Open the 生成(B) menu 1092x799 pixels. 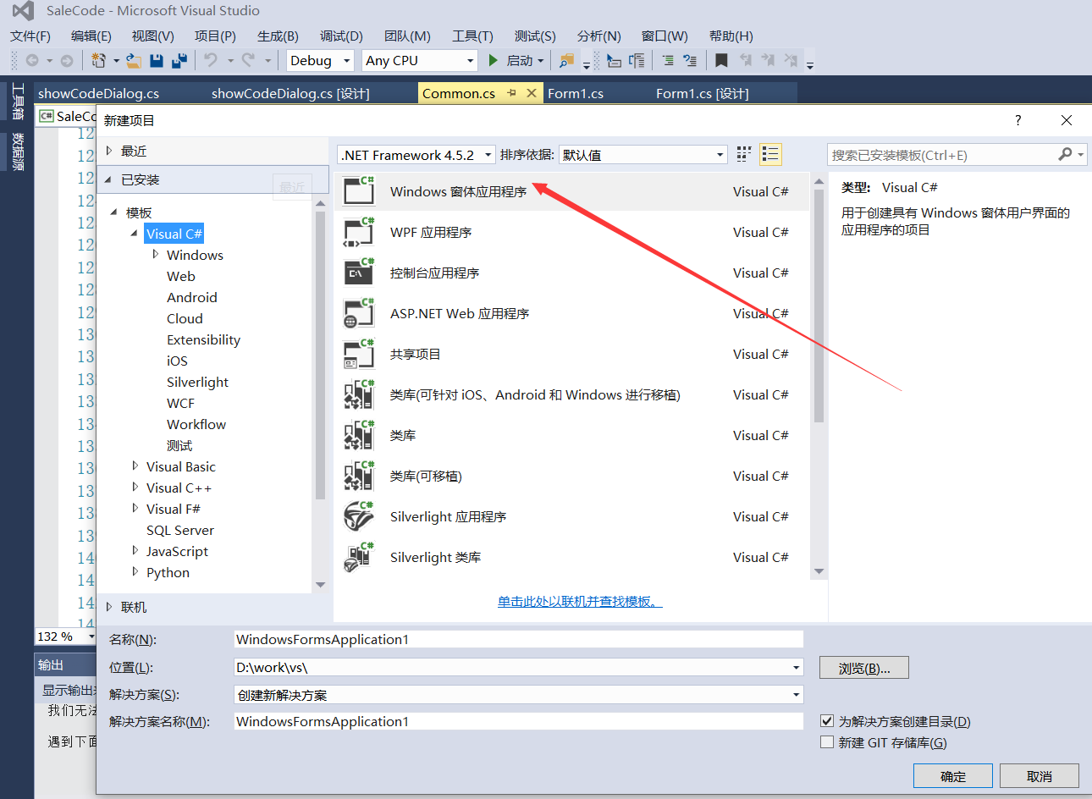278,36
